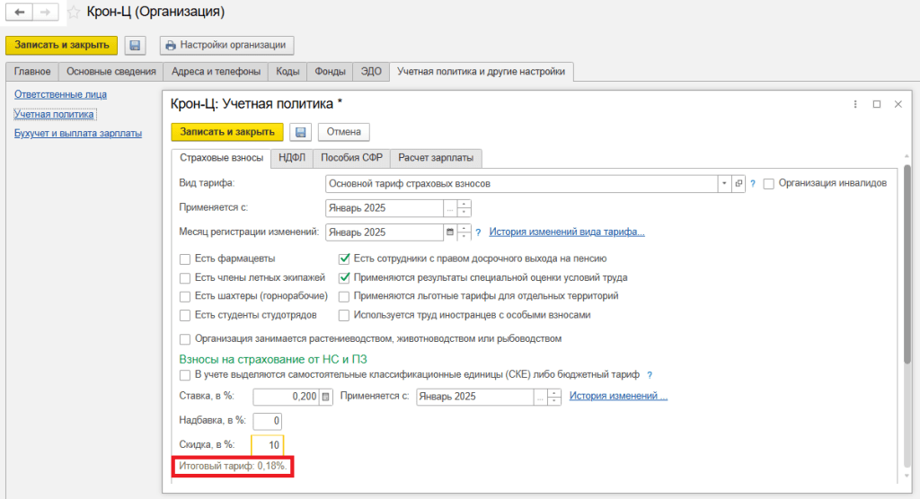Image resolution: width=920 pixels, height=499 pixels.
Task: Switch to the НДФЛ tab
Action: (292, 158)
